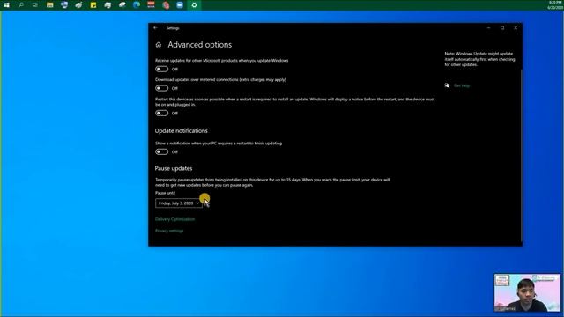
Task: Launch Microsoft Edge from taskbar
Action: coord(137,5)
